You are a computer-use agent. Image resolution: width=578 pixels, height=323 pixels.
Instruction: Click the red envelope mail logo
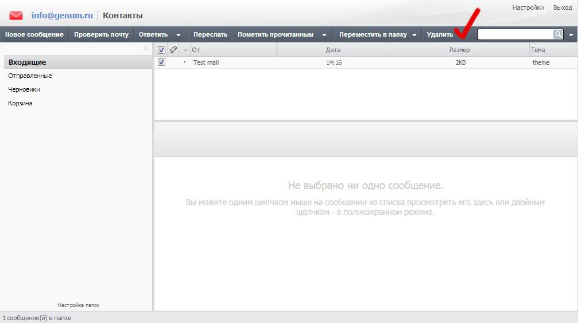[16, 15]
